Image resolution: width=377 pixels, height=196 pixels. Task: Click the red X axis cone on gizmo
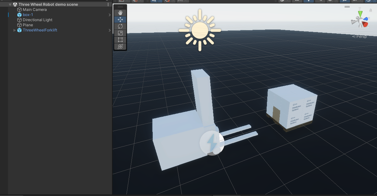click(365, 24)
